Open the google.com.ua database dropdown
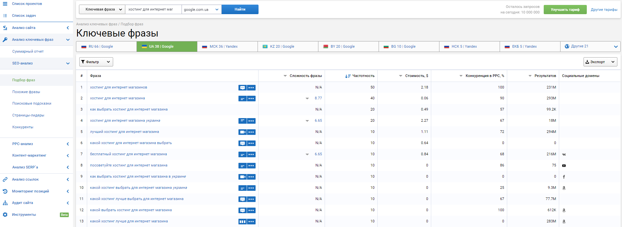This screenshot has height=227, width=622. pos(202,10)
